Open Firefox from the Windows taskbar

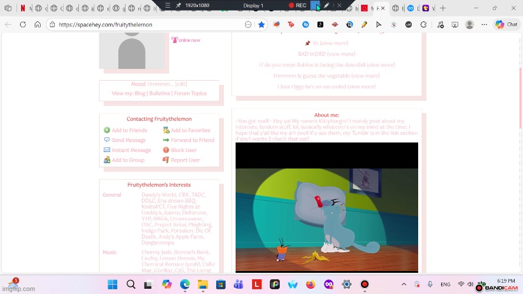point(310,285)
